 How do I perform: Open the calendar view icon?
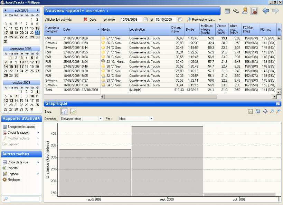click(x=227, y=11)
